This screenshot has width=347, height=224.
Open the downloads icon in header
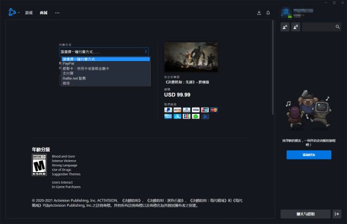click(259, 13)
